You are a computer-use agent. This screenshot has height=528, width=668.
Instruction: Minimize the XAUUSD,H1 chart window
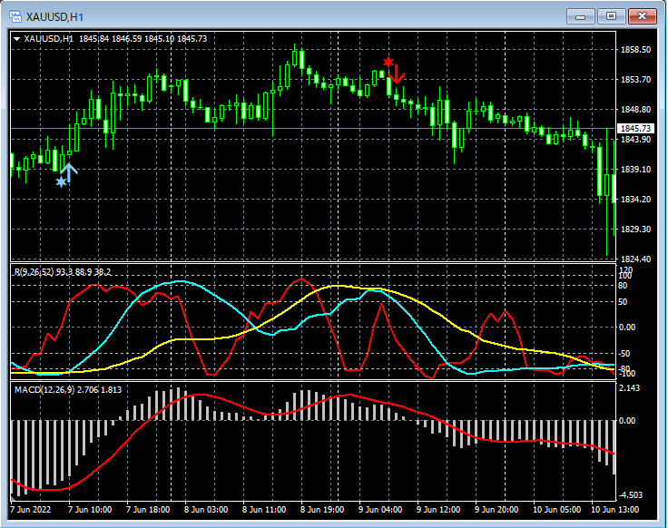point(581,15)
